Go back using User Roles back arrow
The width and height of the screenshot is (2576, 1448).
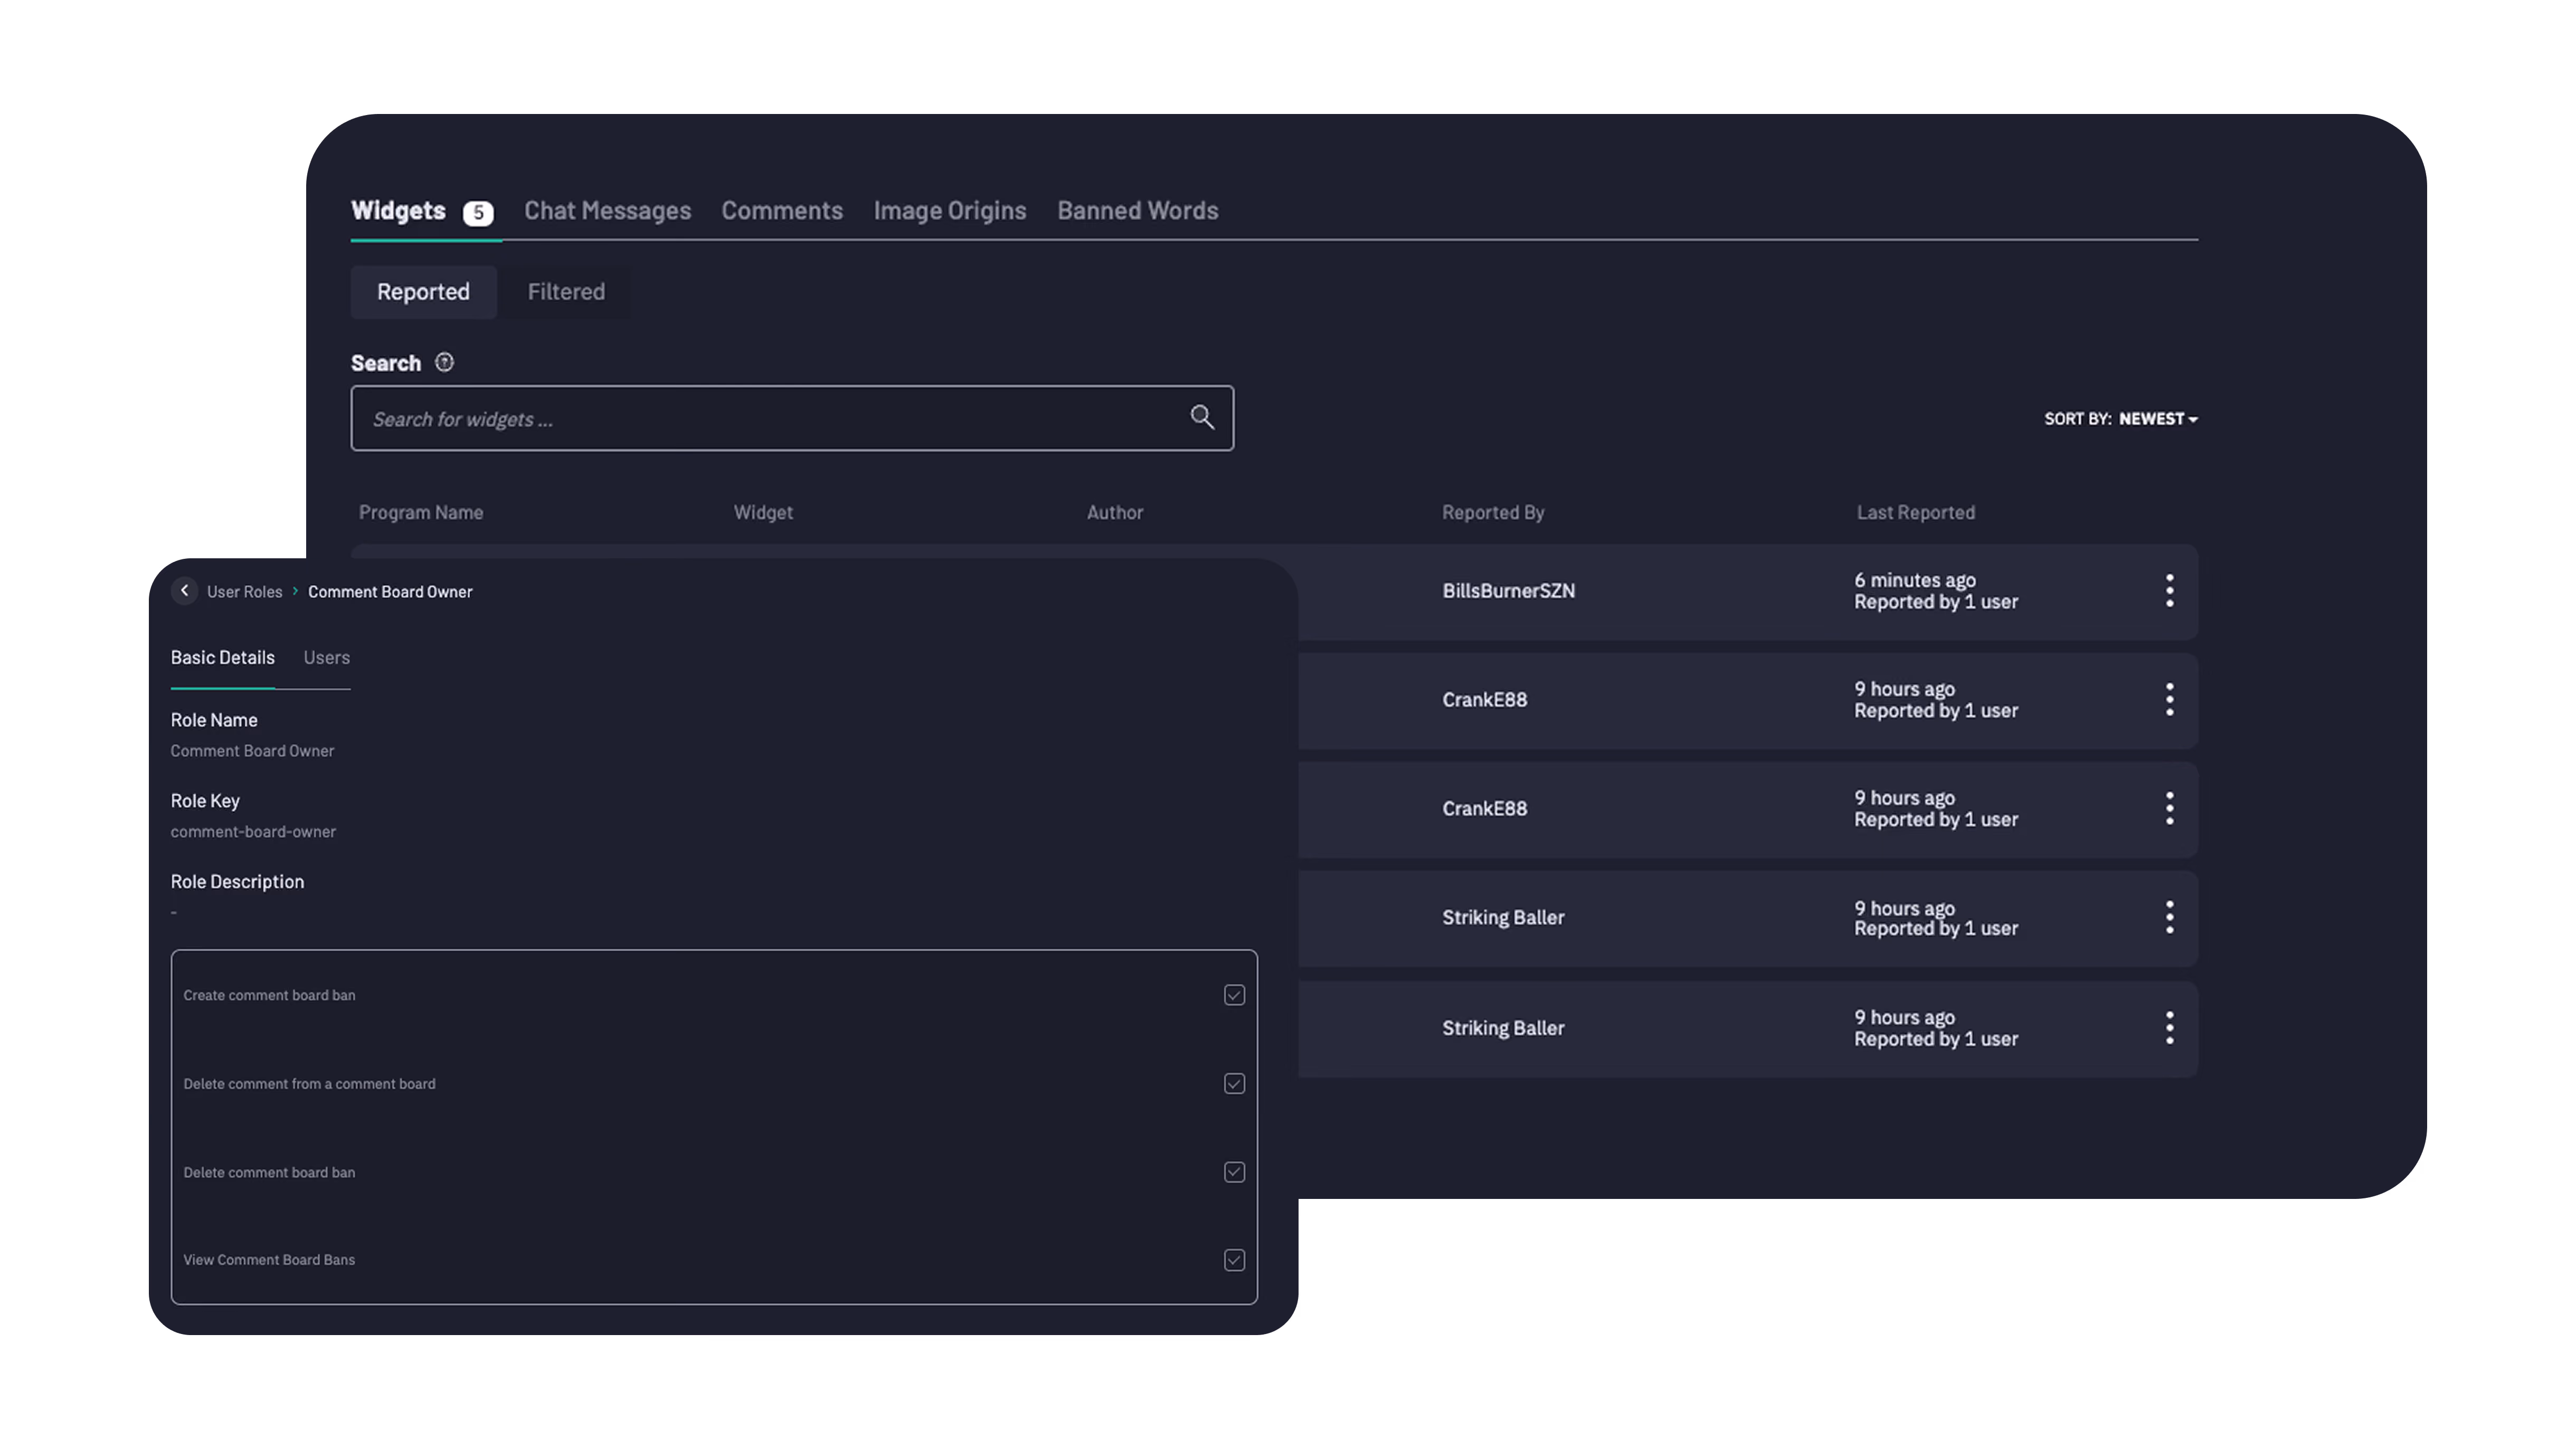[185, 591]
